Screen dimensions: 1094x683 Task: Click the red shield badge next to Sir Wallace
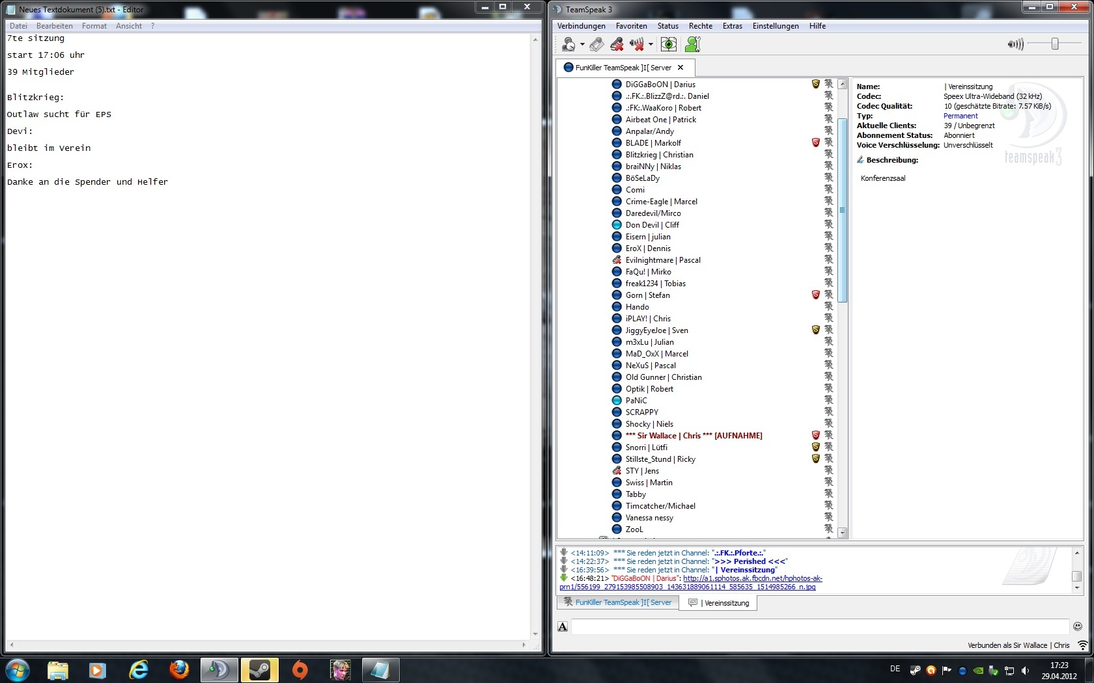(x=815, y=435)
